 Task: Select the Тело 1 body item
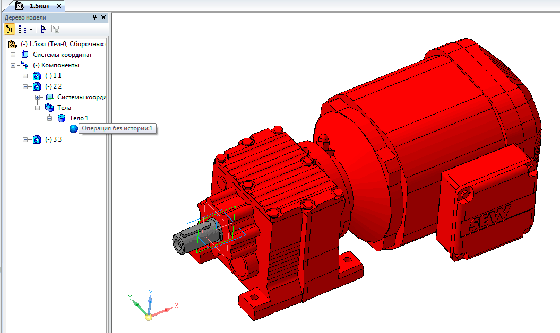(79, 118)
